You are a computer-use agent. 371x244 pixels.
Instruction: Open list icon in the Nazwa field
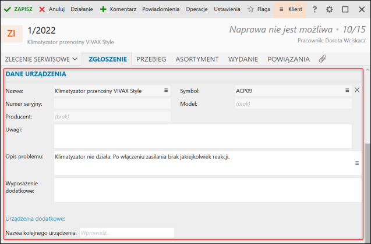166,91
